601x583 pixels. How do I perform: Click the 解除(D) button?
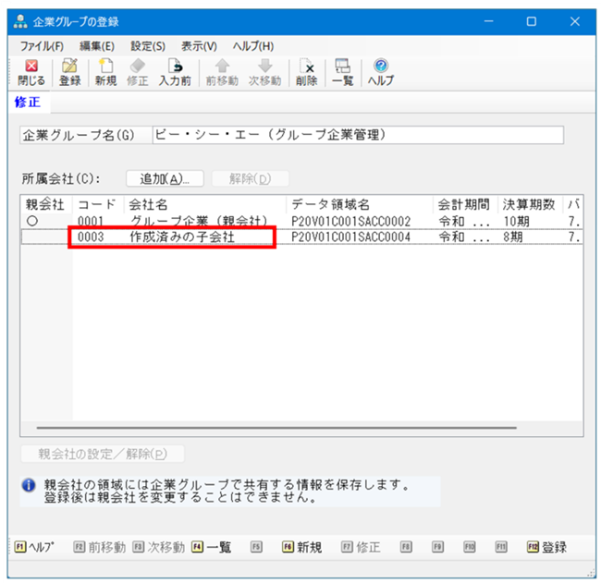(251, 178)
